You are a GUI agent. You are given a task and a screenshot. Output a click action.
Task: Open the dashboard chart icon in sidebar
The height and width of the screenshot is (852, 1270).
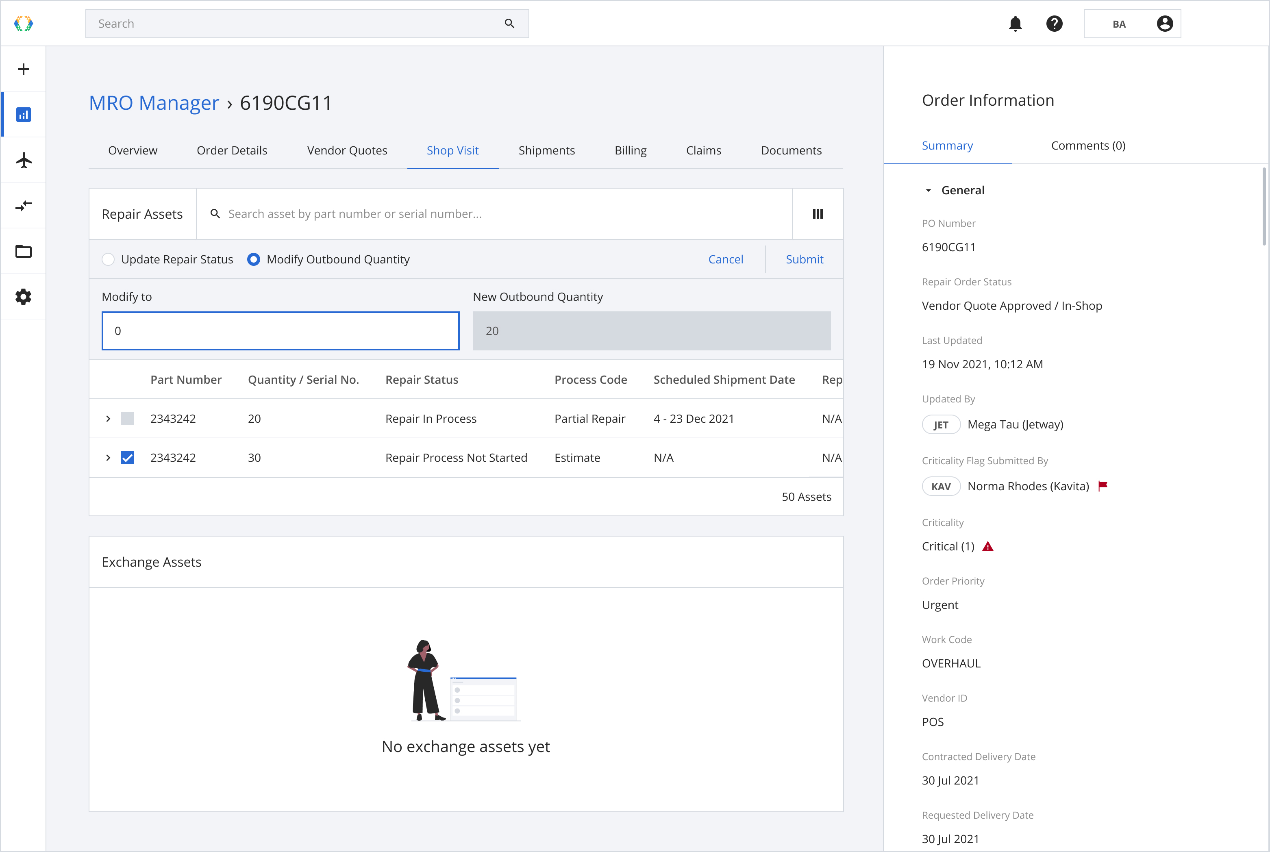(x=23, y=115)
